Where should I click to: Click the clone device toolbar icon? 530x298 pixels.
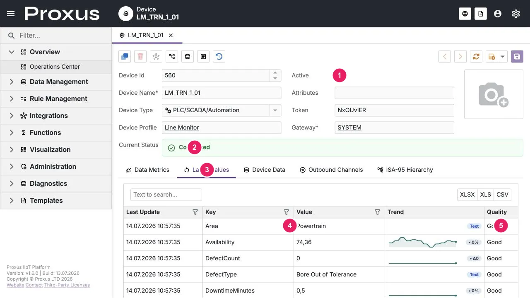[125, 56]
